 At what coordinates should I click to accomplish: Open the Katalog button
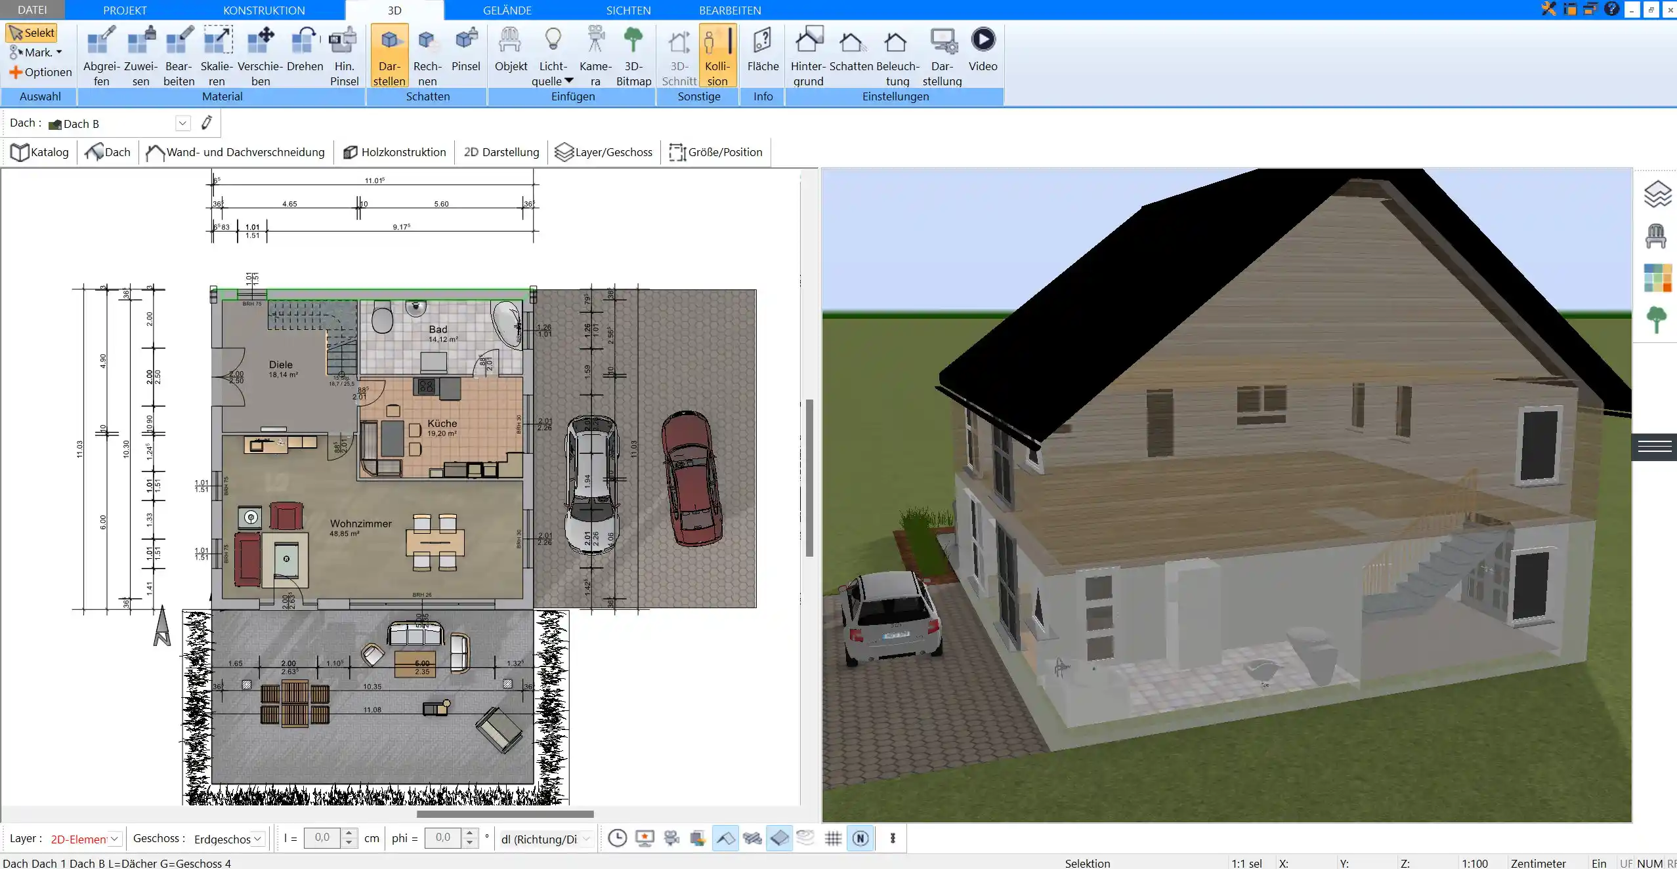pyautogui.click(x=40, y=152)
